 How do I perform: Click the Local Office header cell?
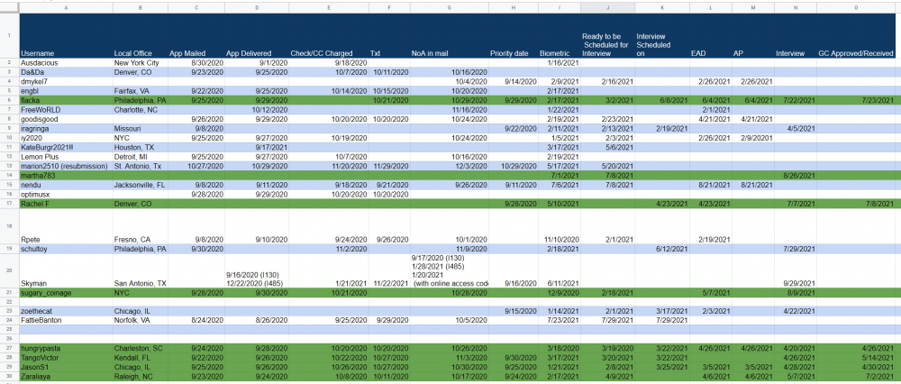click(141, 35)
